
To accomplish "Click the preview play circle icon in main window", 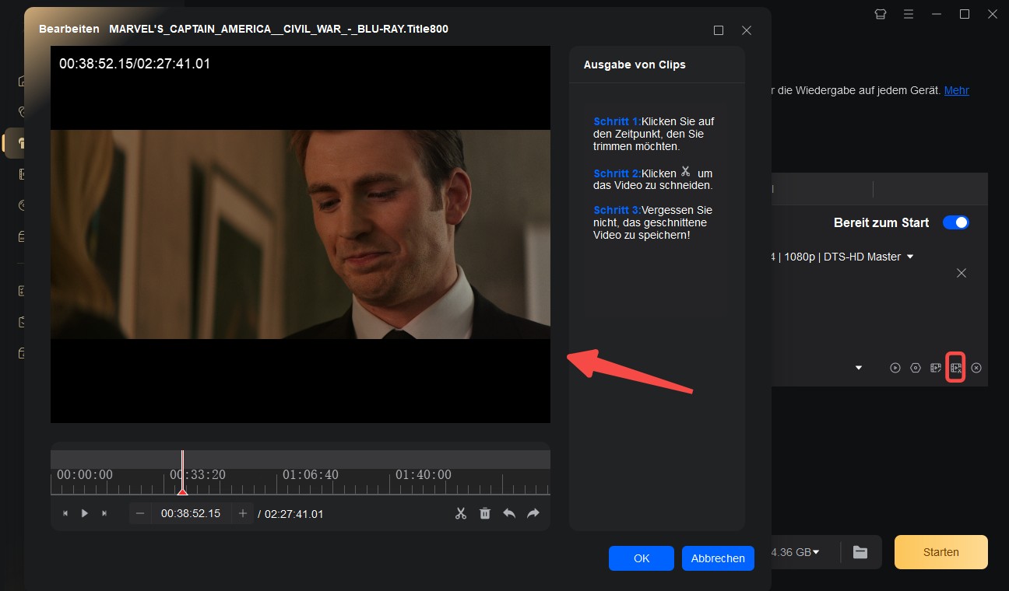I will tap(895, 368).
